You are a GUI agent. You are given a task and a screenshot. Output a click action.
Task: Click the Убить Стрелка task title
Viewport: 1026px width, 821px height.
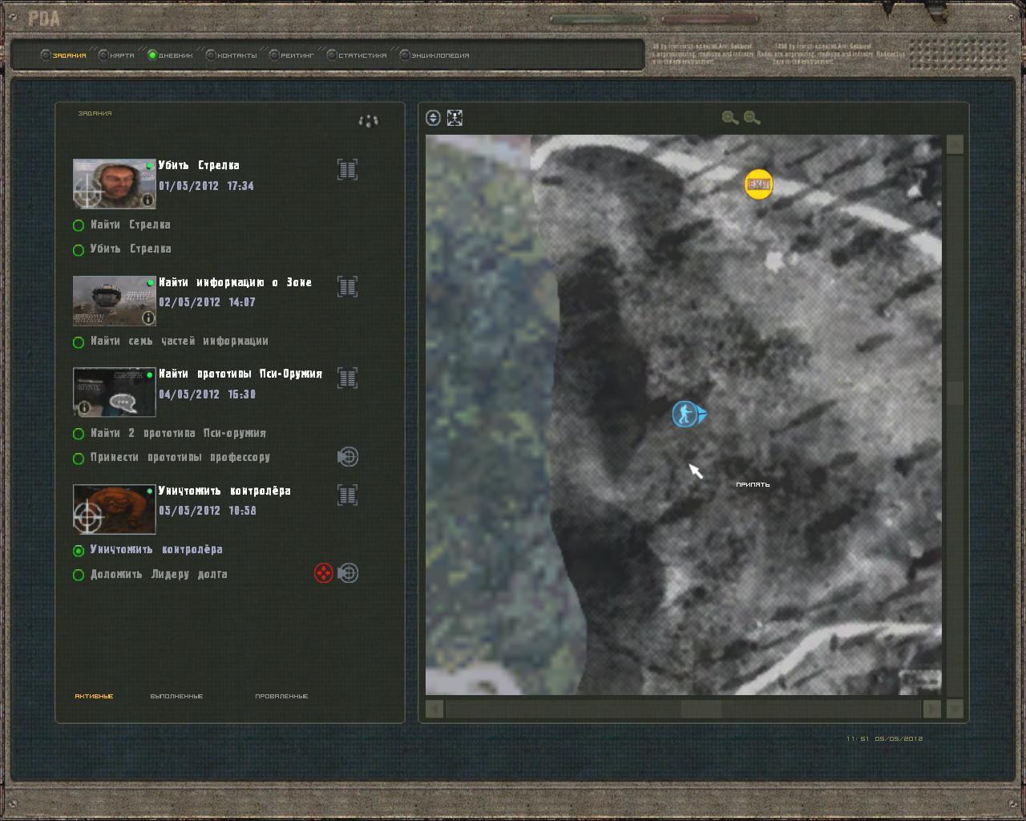pos(199,165)
